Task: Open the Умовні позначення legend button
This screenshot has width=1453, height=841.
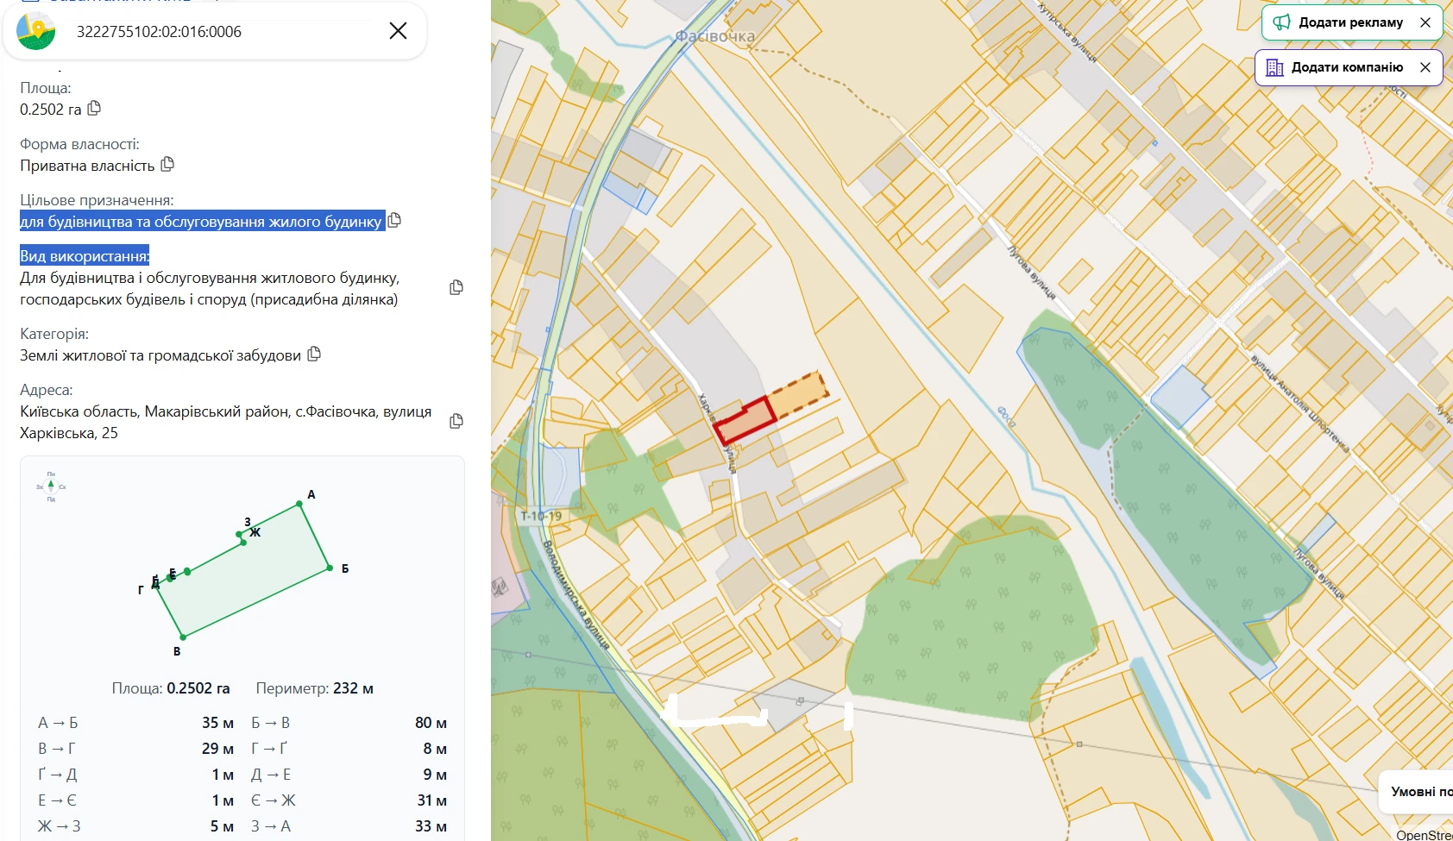Action: (1416, 792)
